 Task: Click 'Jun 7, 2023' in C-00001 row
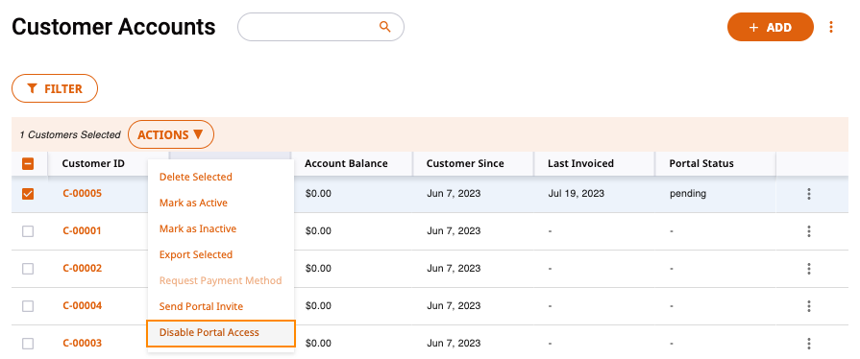[x=454, y=230]
